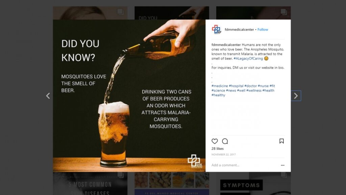Go to previous post with left arrow
Screen dimensions: 346x195
point(48,96)
